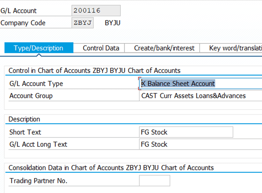Open the G/L Account Type dropdown
Viewport: 262px width, 193px height.
201,84
